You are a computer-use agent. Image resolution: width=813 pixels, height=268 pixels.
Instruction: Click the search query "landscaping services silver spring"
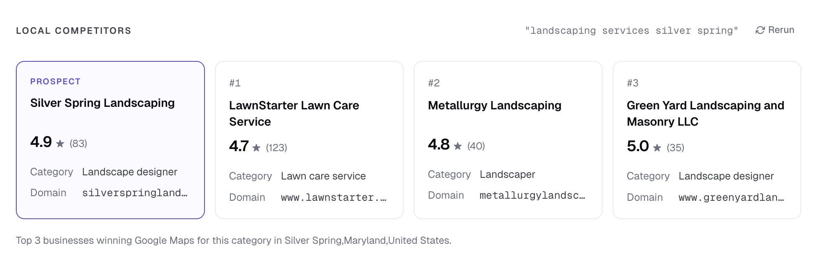[631, 30]
